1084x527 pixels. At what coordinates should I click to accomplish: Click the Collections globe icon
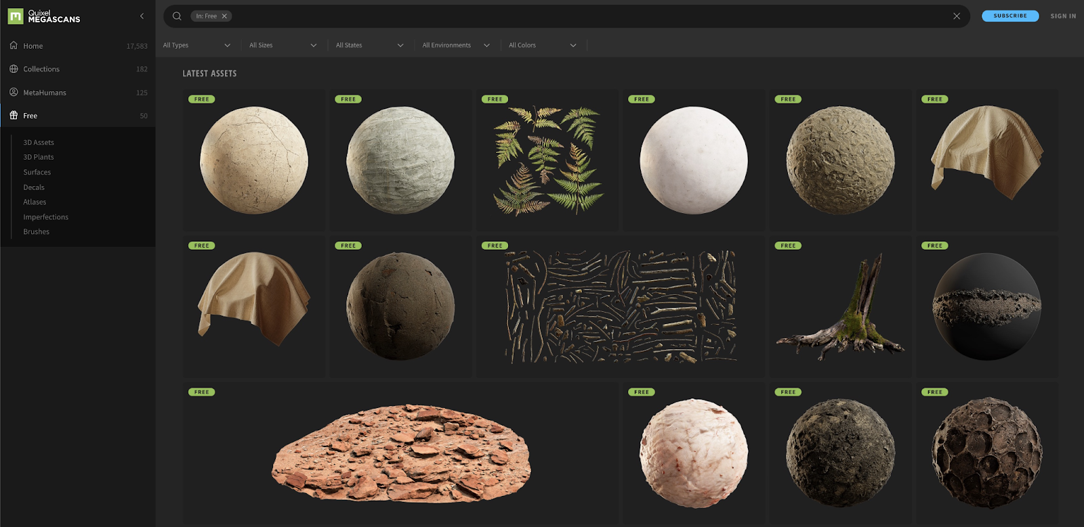point(14,69)
